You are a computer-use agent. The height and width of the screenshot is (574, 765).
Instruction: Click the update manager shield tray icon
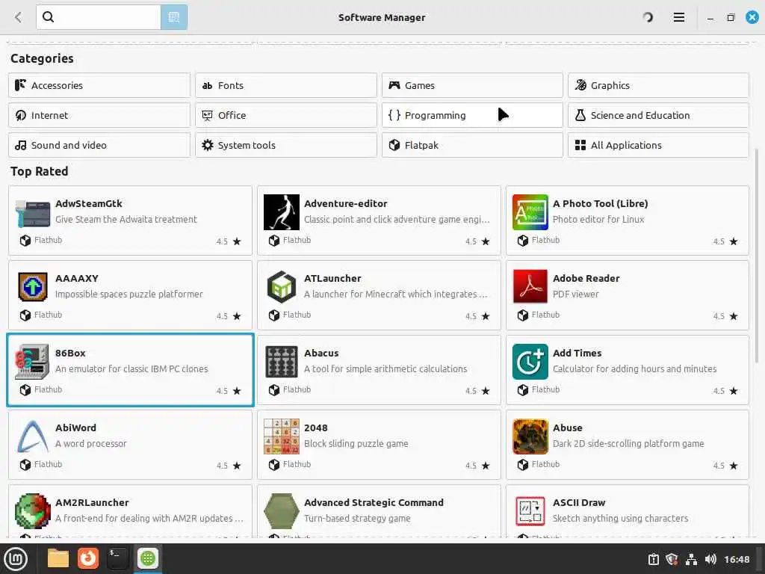coord(672,559)
